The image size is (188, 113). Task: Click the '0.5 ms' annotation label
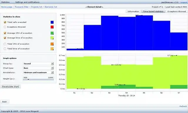[118, 65]
